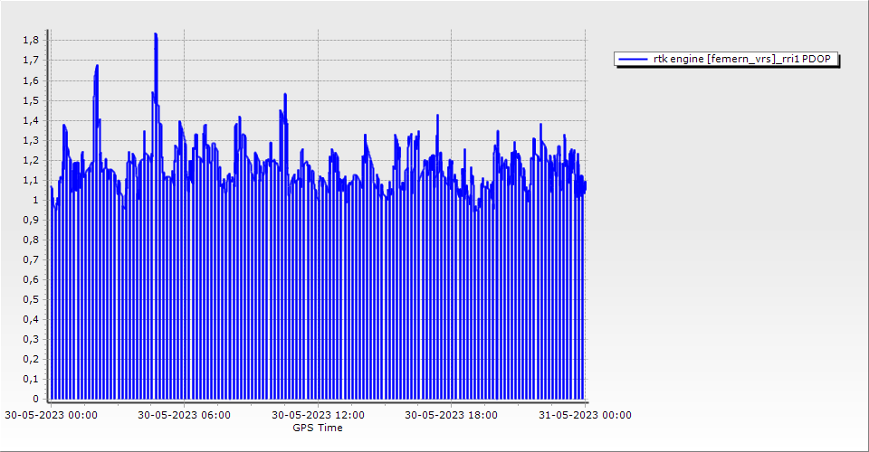
Task: Click the 1,2 y-axis tick label
Action: point(30,160)
